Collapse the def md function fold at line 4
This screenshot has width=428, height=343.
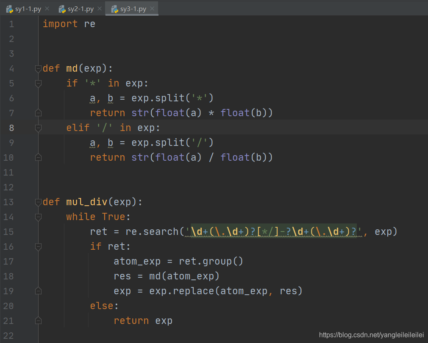[x=38, y=69]
